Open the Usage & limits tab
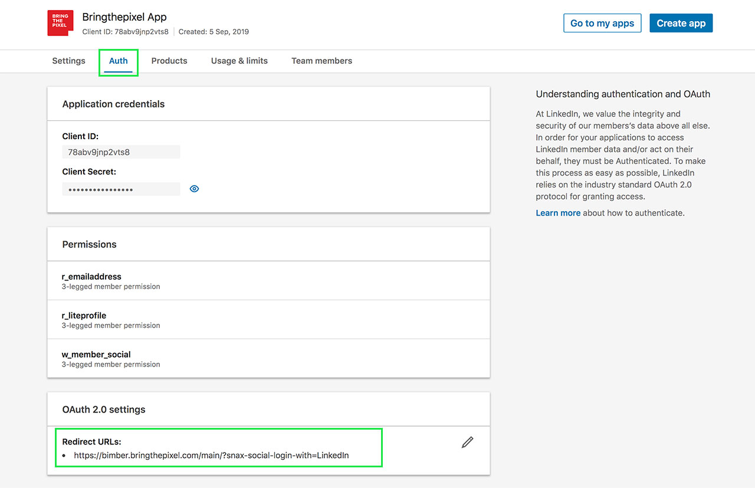 tap(239, 61)
